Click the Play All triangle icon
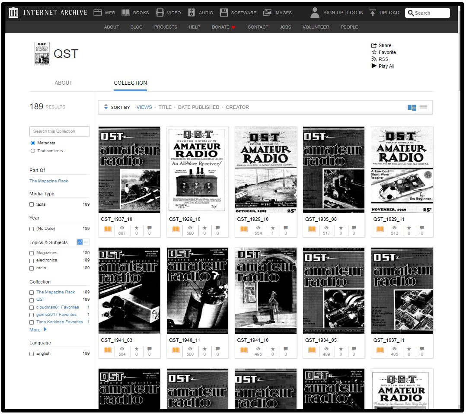 [374, 66]
